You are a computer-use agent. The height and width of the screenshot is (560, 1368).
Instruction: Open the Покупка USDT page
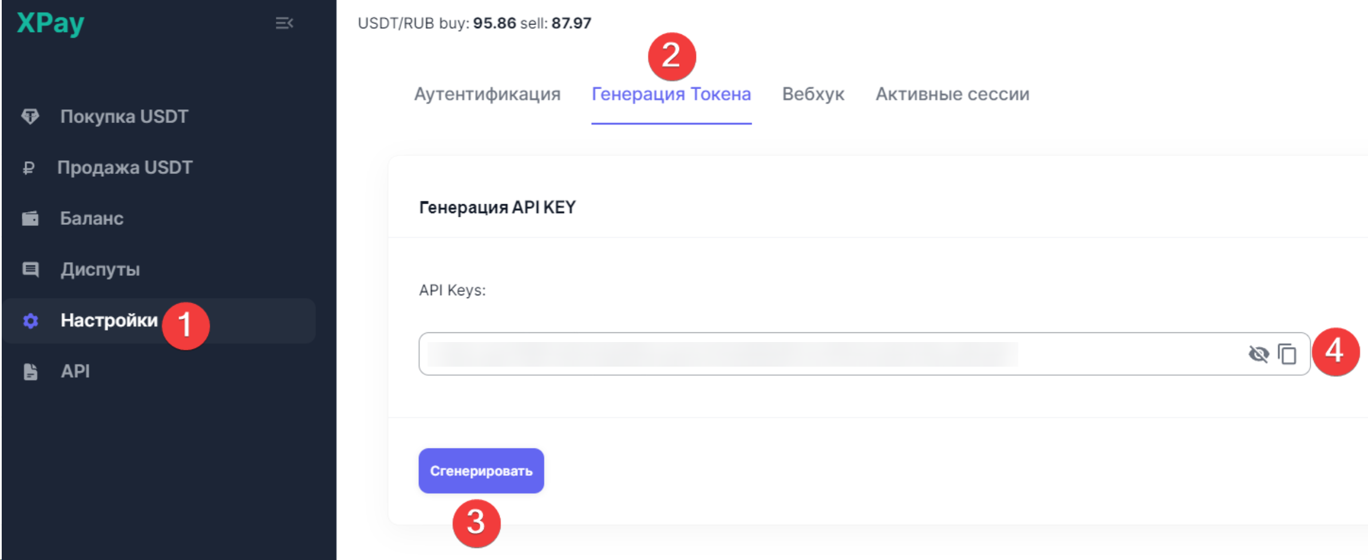124,117
